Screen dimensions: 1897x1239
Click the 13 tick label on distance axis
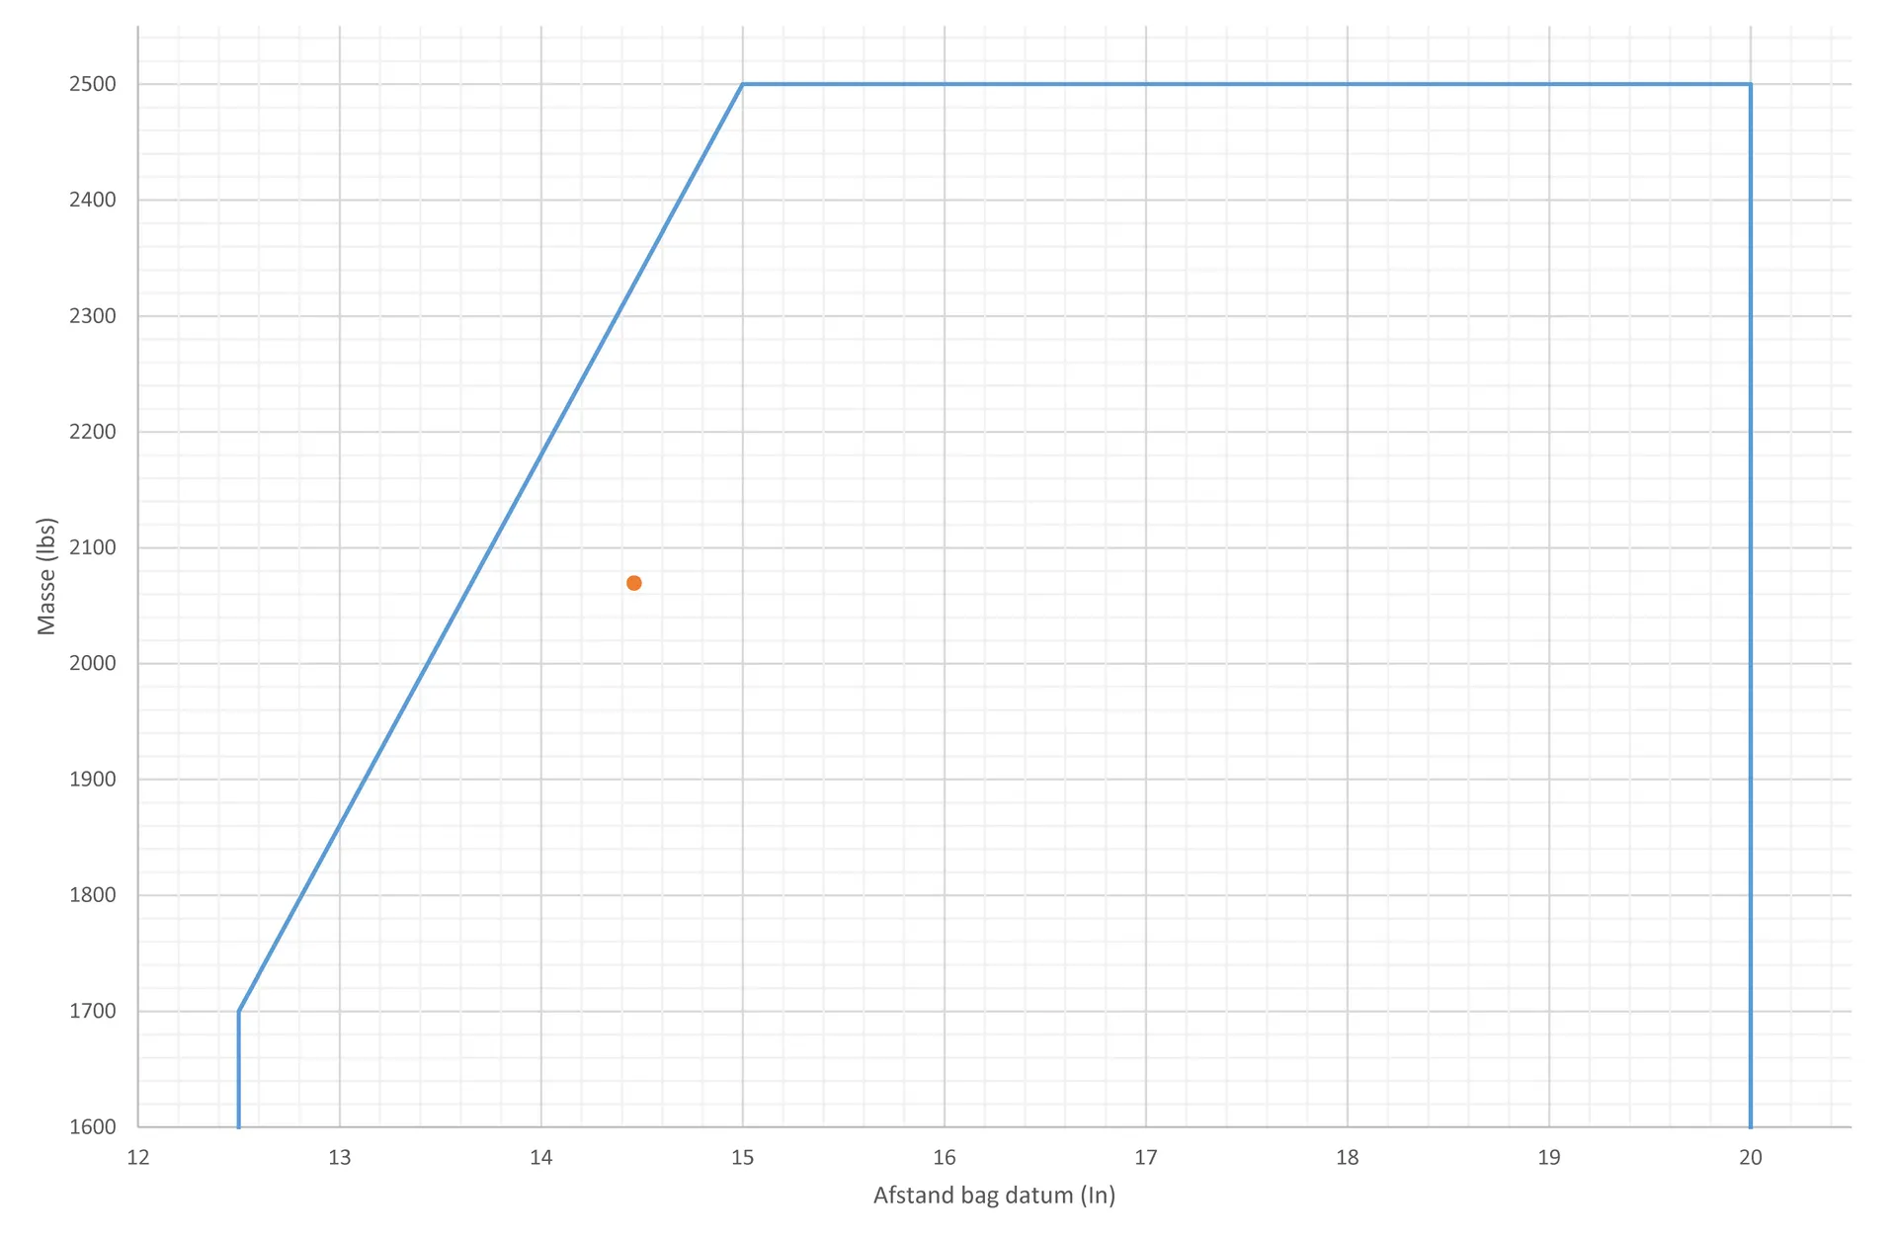point(340,1158)
